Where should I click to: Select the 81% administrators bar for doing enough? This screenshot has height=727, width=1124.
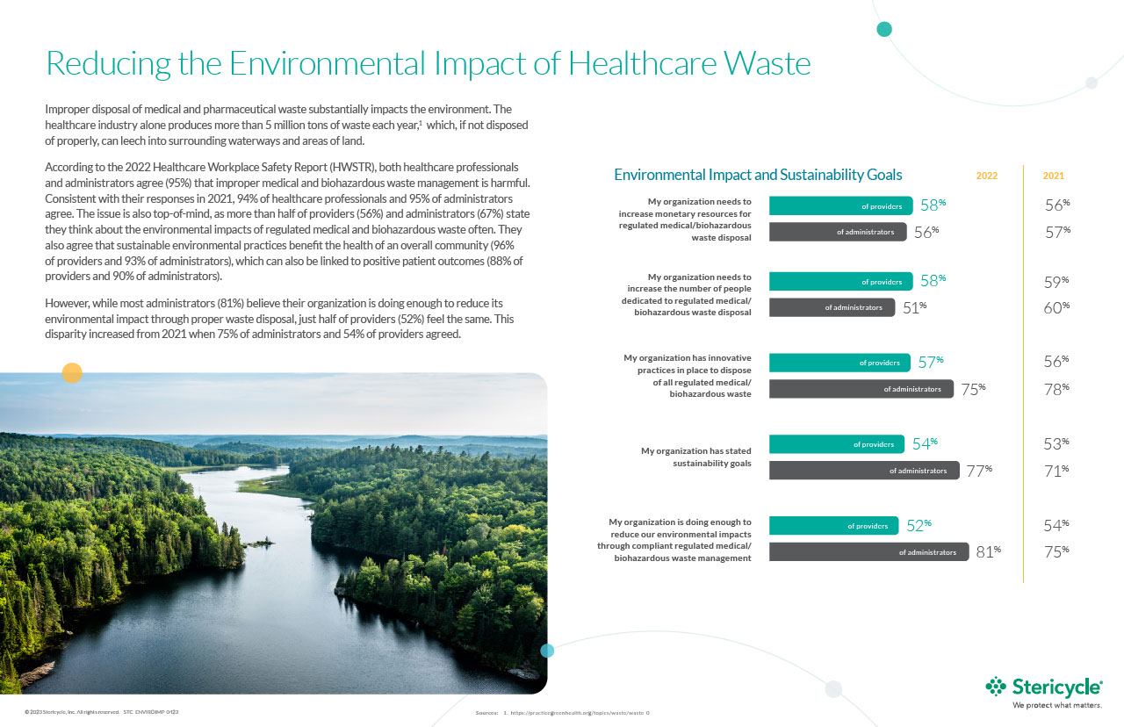tap(869, 552)
